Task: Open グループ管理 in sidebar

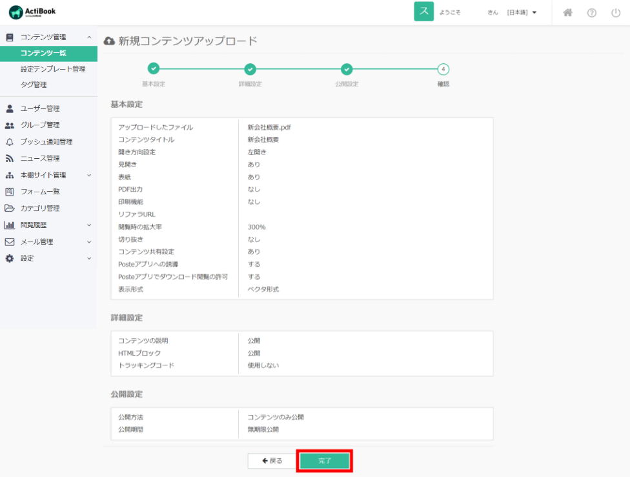Action: [x=39, y=125]
